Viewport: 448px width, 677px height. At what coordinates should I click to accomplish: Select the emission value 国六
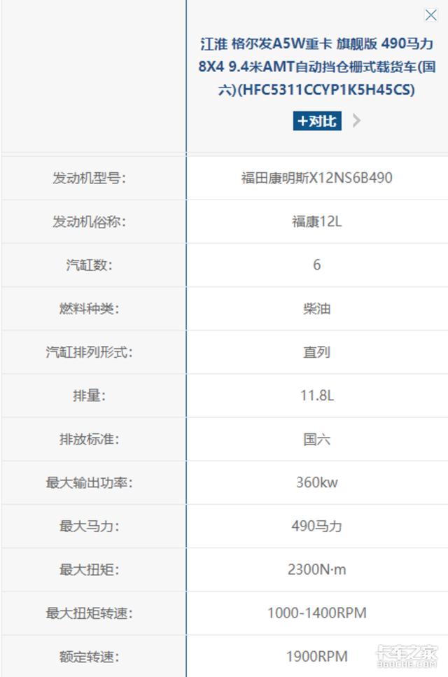[x=317, y=440]
